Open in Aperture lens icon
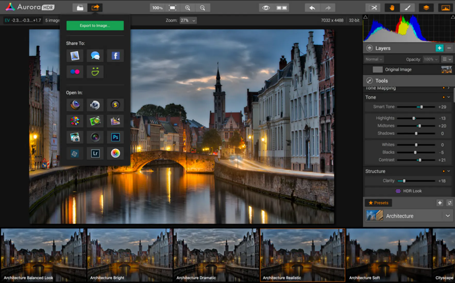Image resolution: width=455 pixels, height=283 pixels. [95, 137]
